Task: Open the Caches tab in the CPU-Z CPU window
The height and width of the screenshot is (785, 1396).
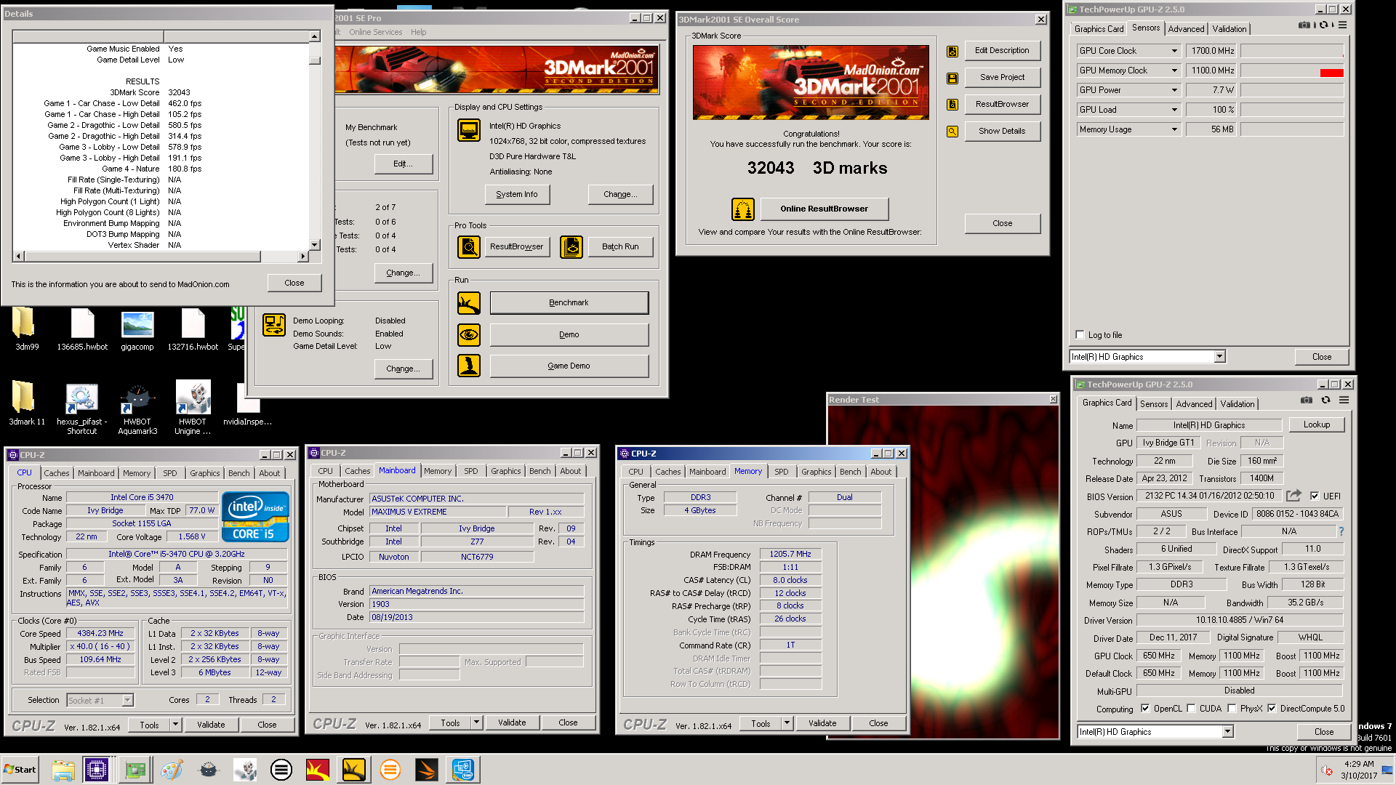Action: 56,473
